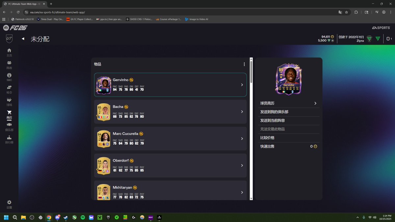Open Paletools v26.0.10 bookmark
This screenshot has width=395, height=222.
(x=22, y=19)
